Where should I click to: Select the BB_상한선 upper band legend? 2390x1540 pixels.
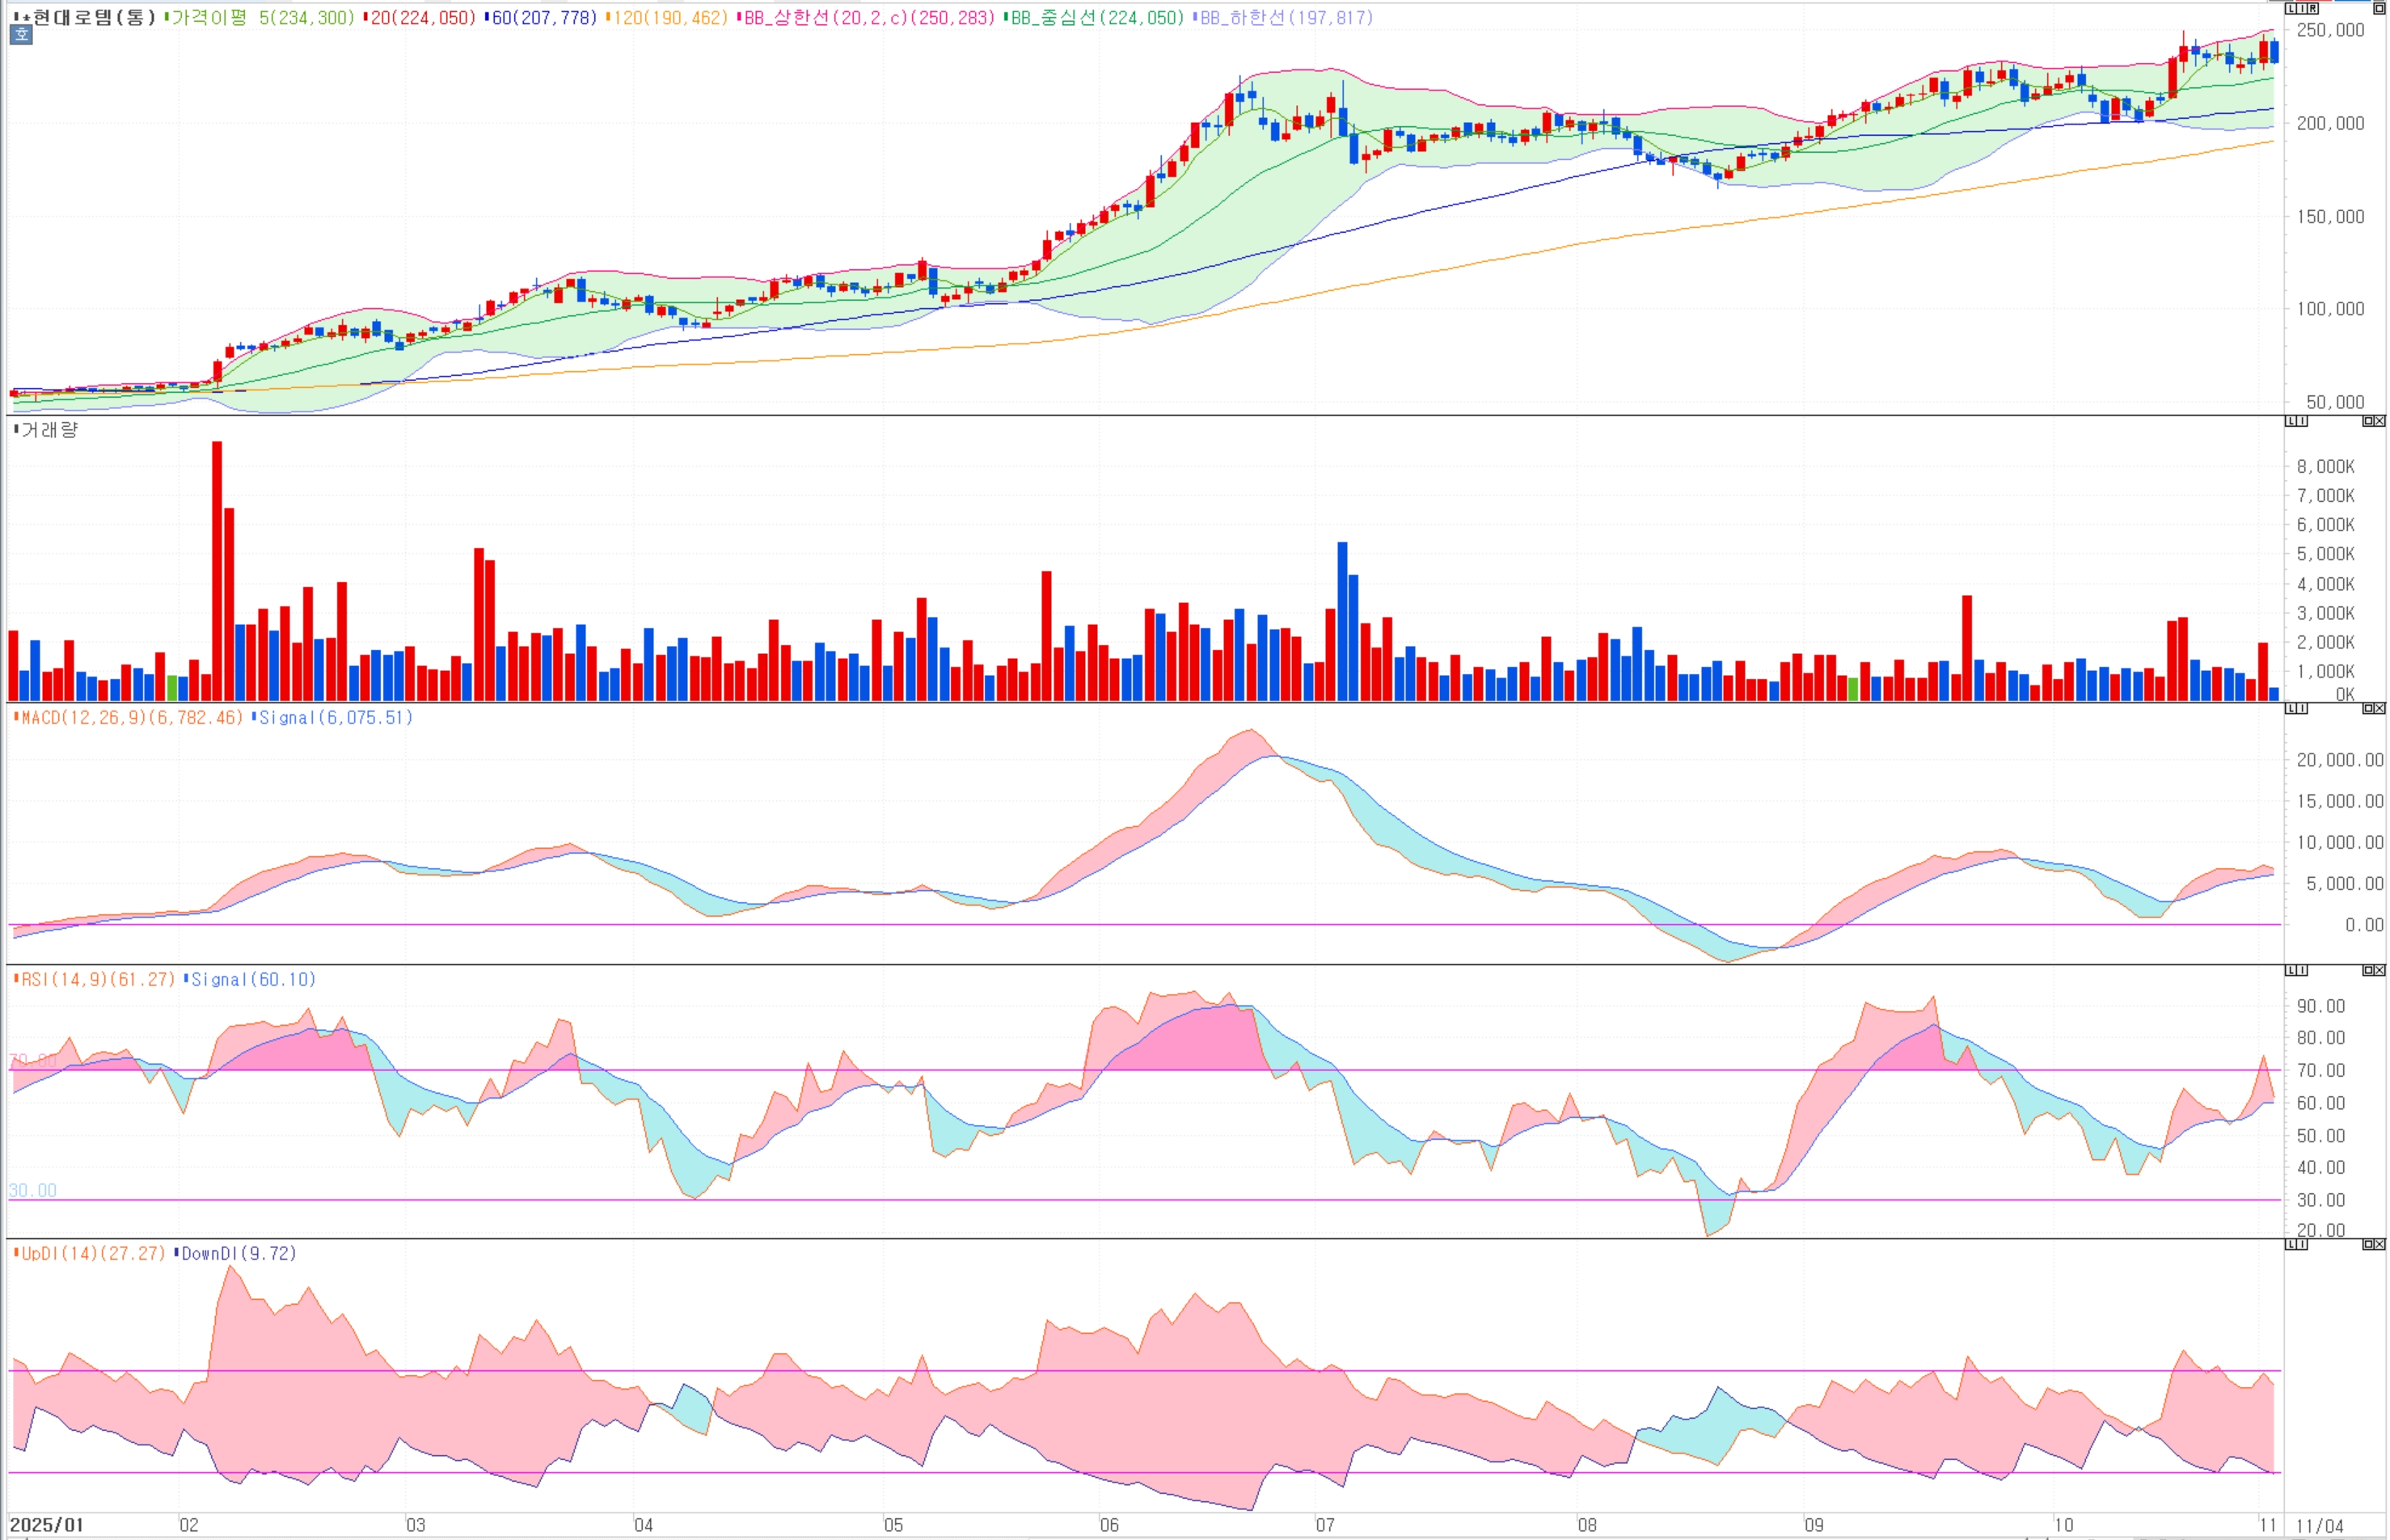click(868, 17)
